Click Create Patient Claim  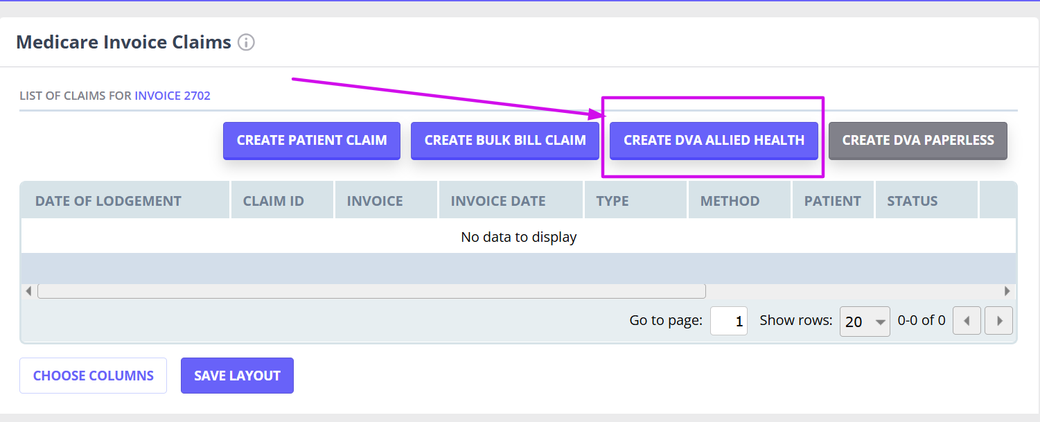311,140
